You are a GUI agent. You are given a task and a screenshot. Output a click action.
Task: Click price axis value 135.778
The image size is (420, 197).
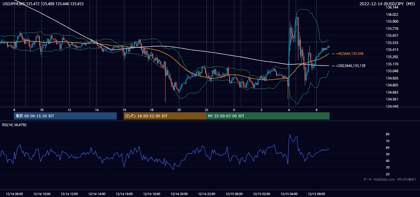tap(392, 29)
